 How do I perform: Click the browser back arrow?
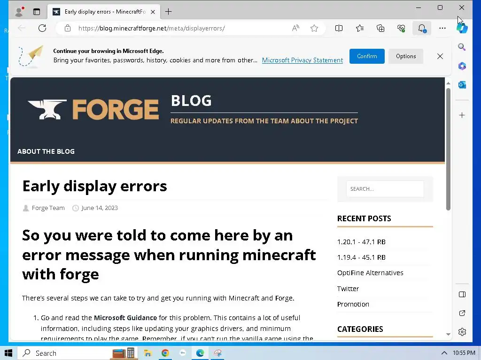[22, 28]
